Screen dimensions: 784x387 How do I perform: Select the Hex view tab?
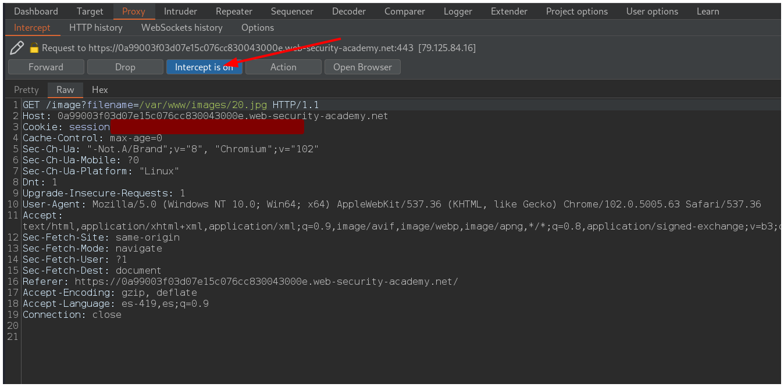100,89
